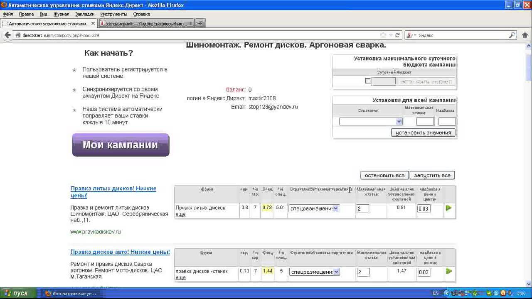
Task: Click the Яндекс search box
Action: point(461,35)
